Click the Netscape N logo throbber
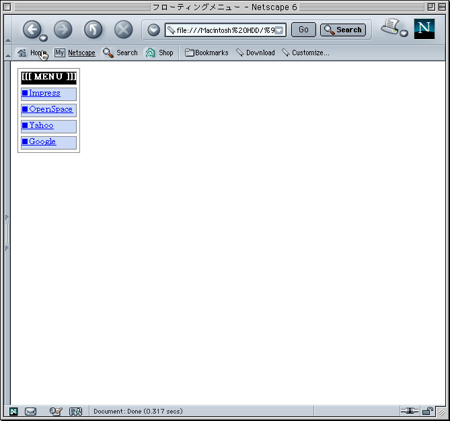Viewport: 450px width, 421px height. (x=424, y=29)
